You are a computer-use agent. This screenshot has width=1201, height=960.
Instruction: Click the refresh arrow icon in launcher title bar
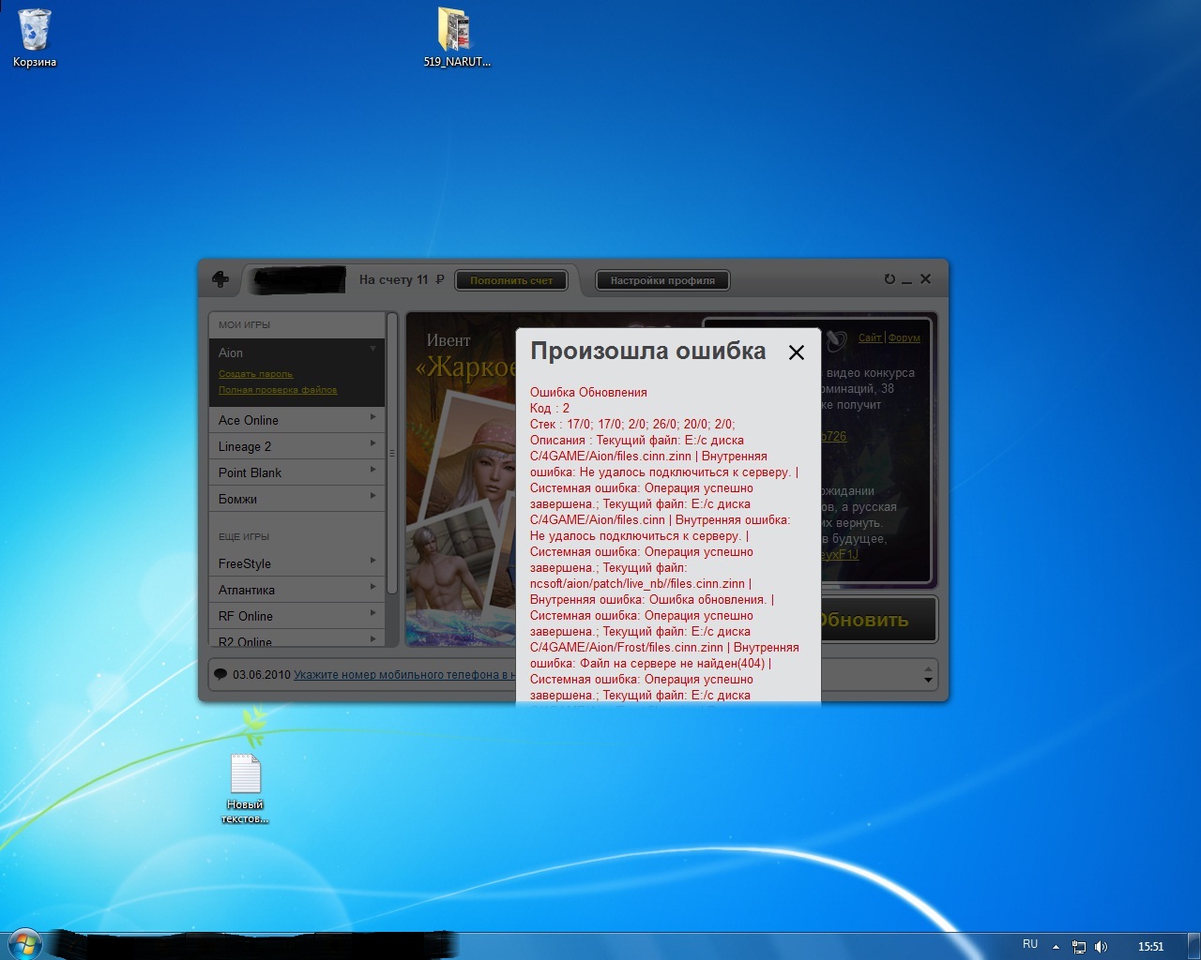tap(889, 279)
